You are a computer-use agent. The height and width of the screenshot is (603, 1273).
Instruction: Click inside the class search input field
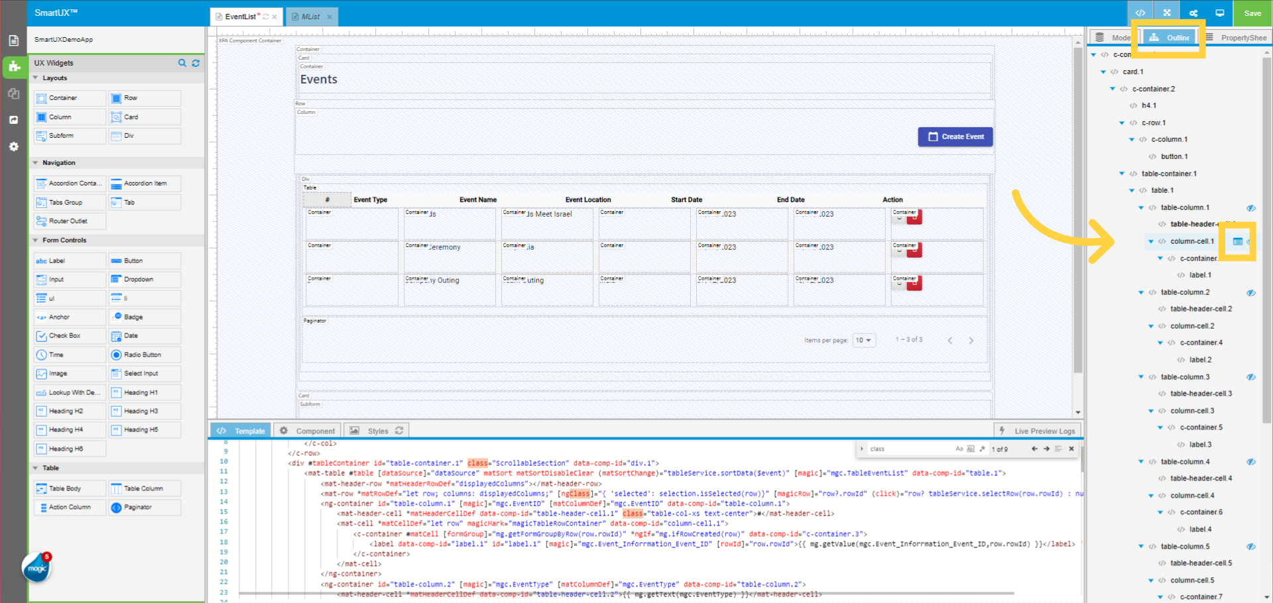(908, 449)
